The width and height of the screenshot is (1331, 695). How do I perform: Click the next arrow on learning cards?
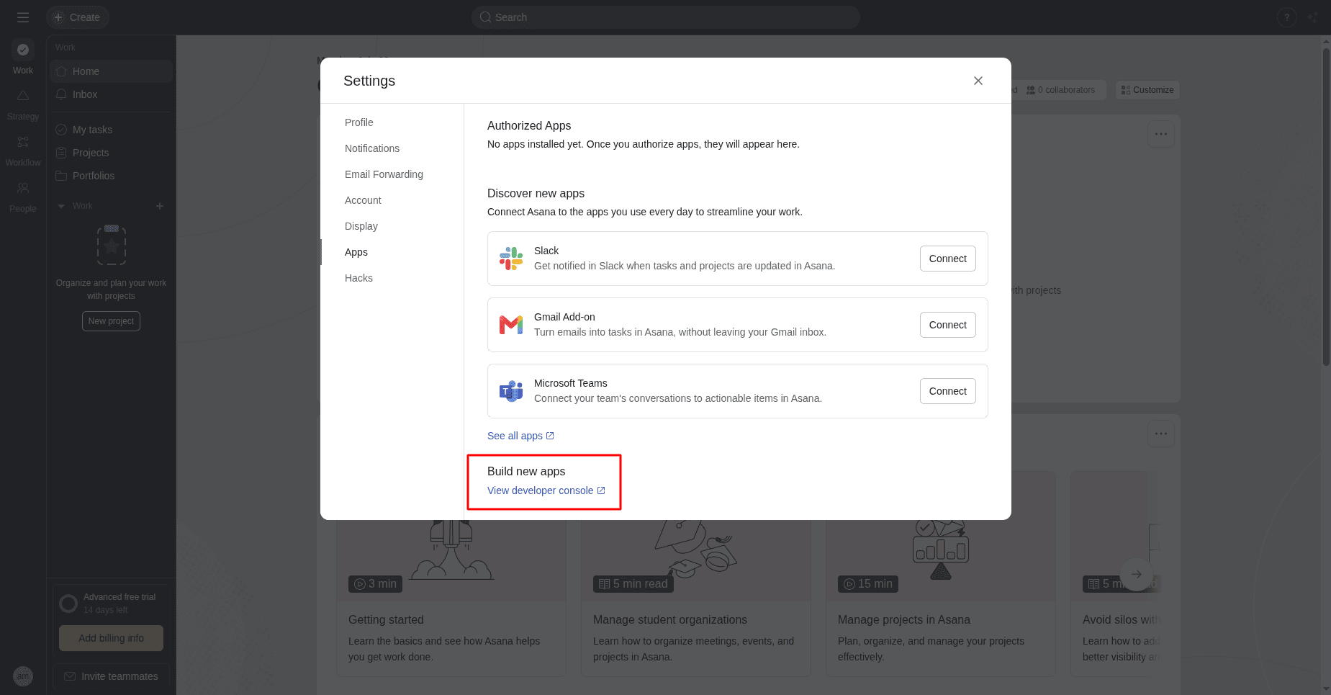(x=1137, y=574)
